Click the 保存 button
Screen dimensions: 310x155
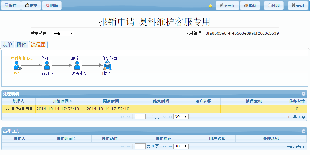11,5
